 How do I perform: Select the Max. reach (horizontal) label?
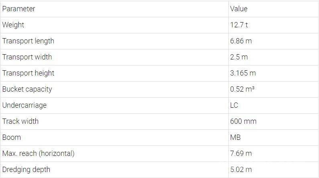[38, 153]
